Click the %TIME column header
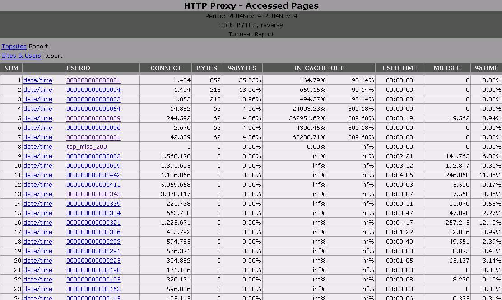Viewport: 502px width, 300px height. coord(486,68)
